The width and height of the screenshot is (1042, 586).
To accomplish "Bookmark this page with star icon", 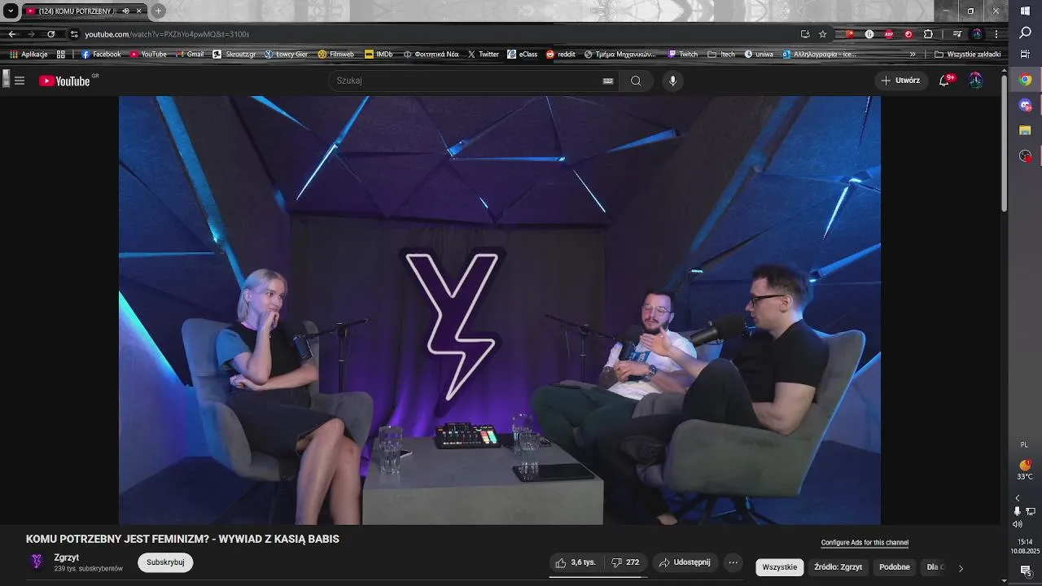I will click(x=823, y=34).
